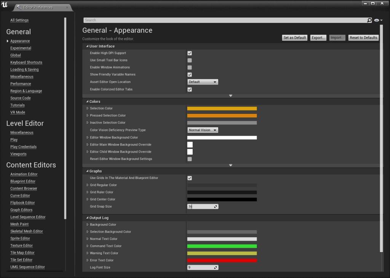Expand Editor Main Window Background Override row
The width and height of the screenshot is (390, 278).
[x=87, y=144]
